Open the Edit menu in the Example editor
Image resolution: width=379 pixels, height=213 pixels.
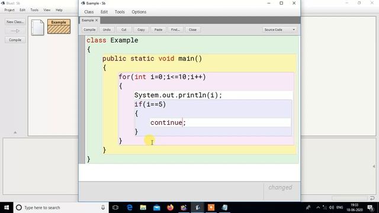point(104,12)
